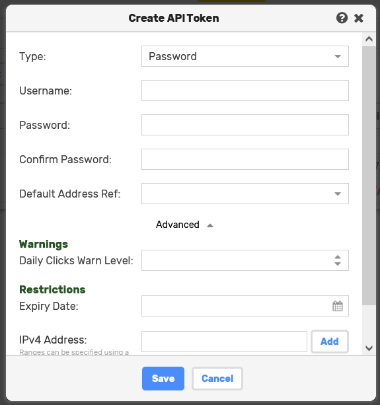This screenshot has height=405, width=380.
Task: Collapse the Advanced section
Action: 184,225
